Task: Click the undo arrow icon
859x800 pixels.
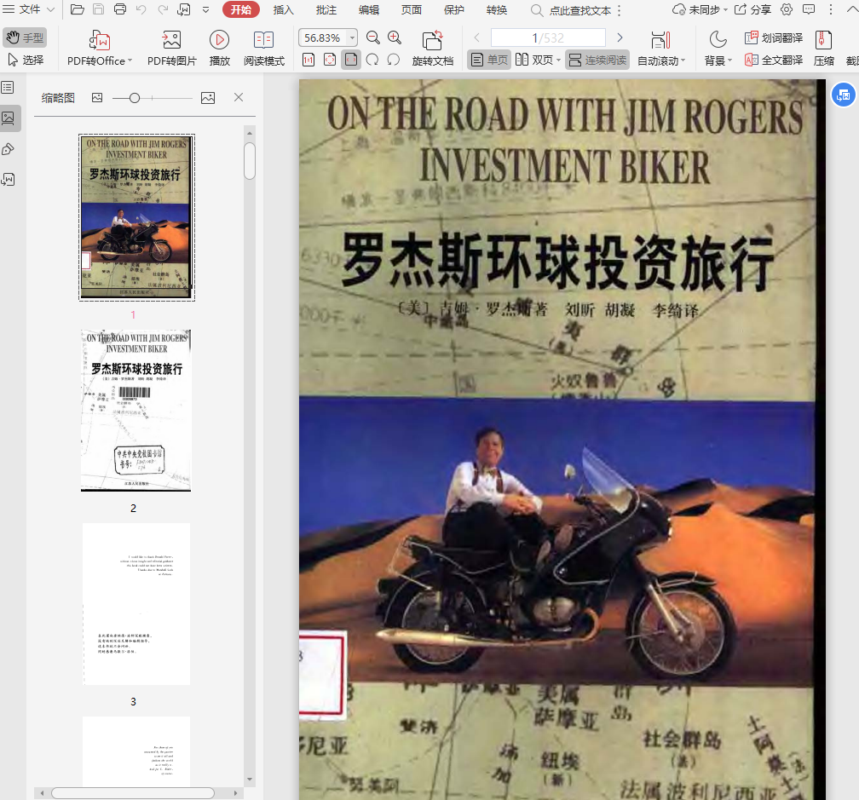Action: 141,9
